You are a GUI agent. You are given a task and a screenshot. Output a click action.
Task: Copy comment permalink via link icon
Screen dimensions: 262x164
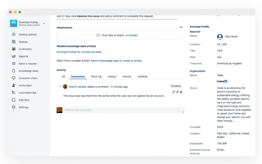173,92
